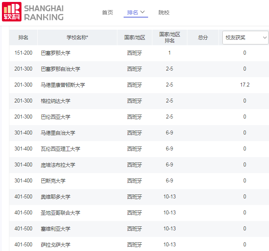Open the 首页 home page link
Screen dimensions: 269x251
[x=107, y=12]
